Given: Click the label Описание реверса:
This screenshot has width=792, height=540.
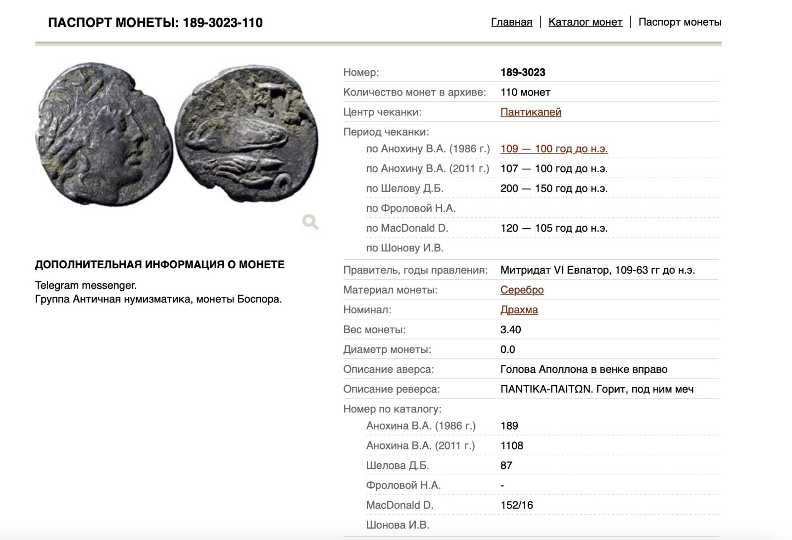Looking at the screenshot, I should [392, 389].
